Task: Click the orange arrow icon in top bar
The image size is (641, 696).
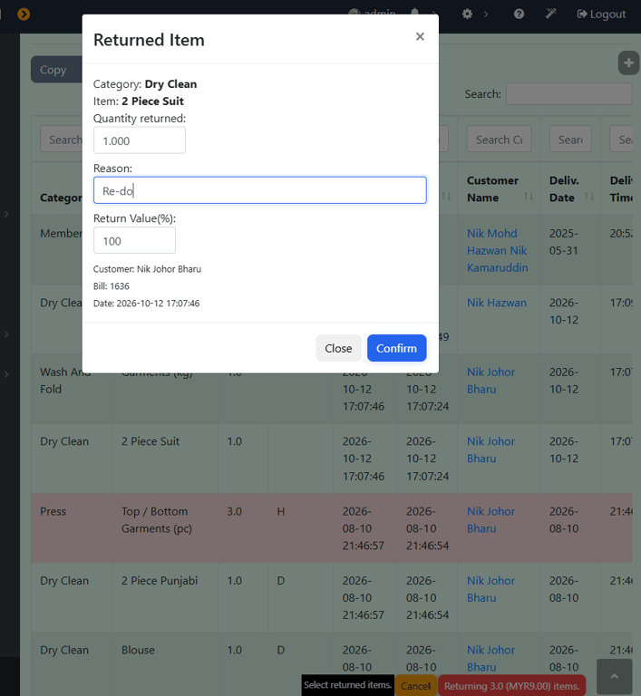Action: click(24, 14)
